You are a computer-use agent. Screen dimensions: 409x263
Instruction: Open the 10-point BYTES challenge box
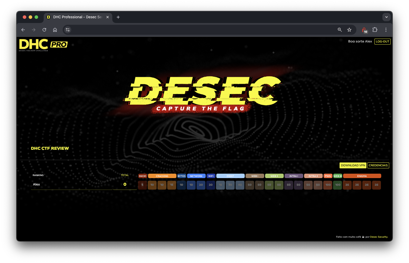(181, 185)
